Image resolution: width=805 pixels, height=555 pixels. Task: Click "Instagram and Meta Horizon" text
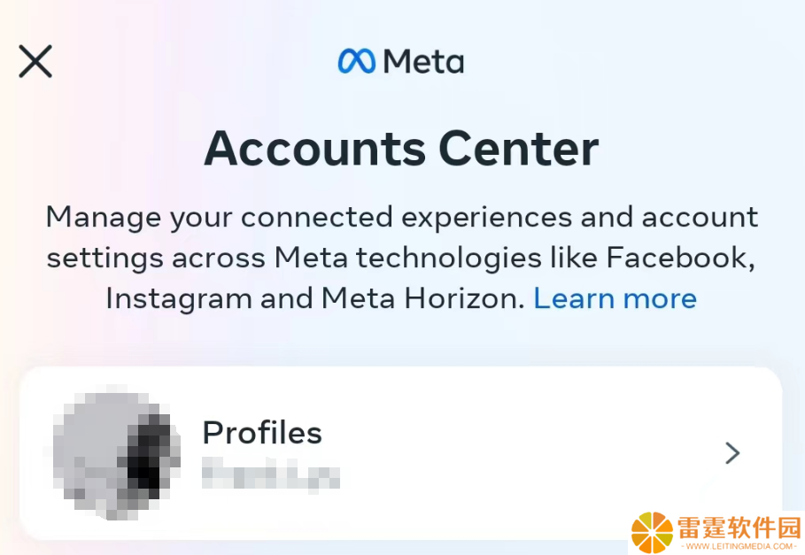(315, 298)
